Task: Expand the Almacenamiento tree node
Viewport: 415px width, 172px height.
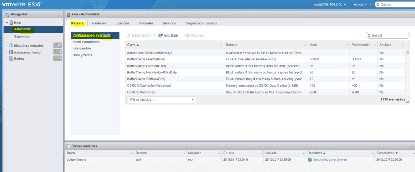Action: point(7,52)
